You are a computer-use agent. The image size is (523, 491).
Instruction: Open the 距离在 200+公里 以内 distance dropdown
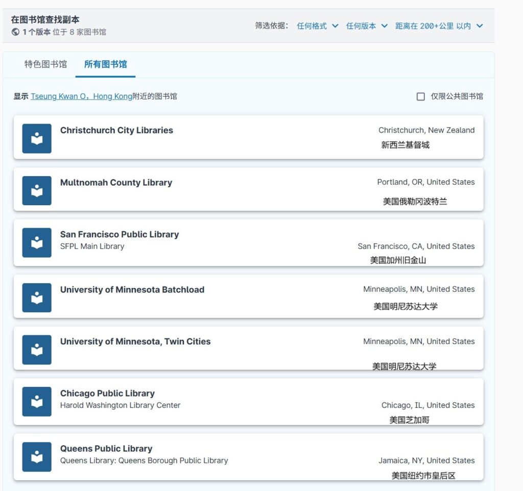[x=439, y=26]
